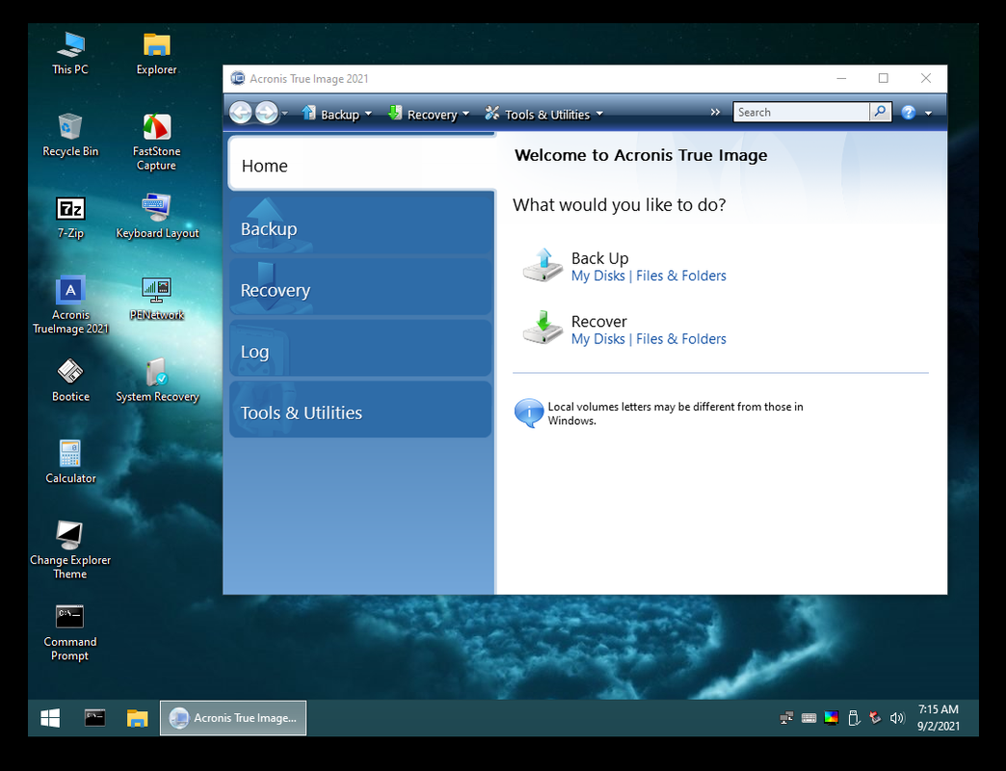Show more toolbar items chevron
This screenshot has width=1006, height=771.
click(x=715, y=112)
